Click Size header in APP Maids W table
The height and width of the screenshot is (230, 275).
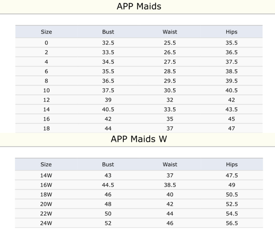pyautogui.click(x=46, y=165)
